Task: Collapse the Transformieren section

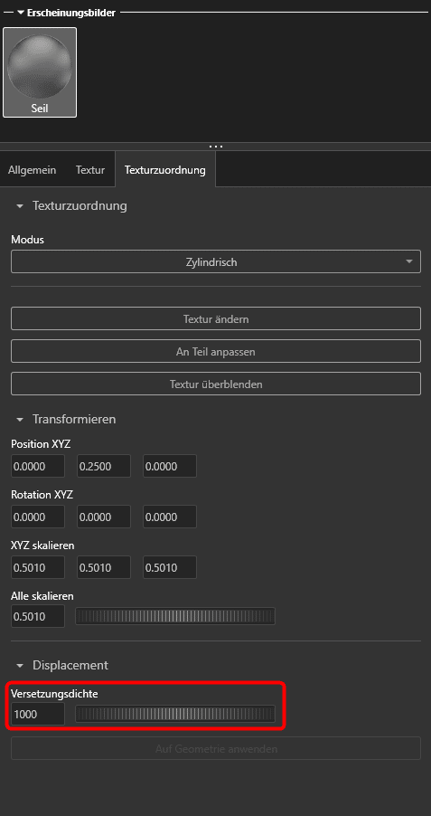Action: [x=20, y=420]
